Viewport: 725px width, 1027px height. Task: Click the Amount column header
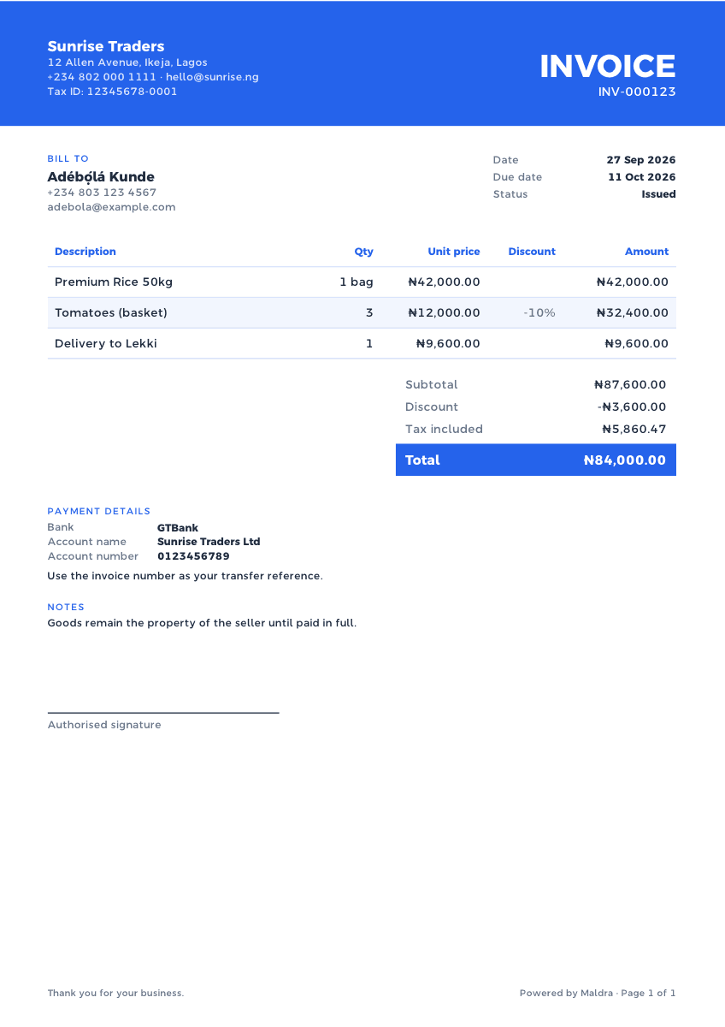(647, 252)
